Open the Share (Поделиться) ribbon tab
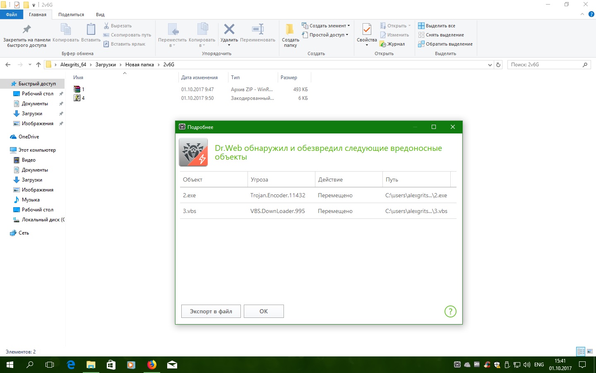The width and height of the screenshot is (596, 373). (71, 15)
